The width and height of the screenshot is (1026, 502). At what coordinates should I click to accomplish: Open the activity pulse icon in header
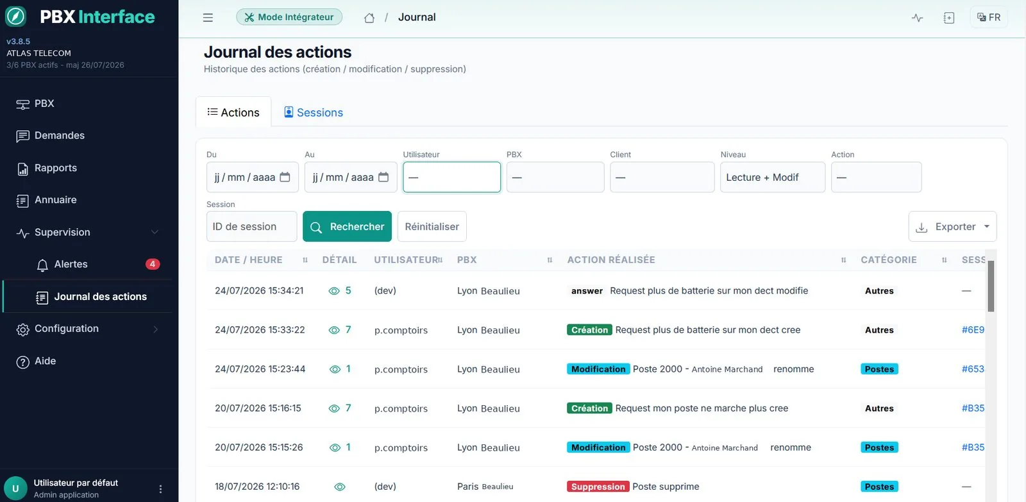pos(918,18)
